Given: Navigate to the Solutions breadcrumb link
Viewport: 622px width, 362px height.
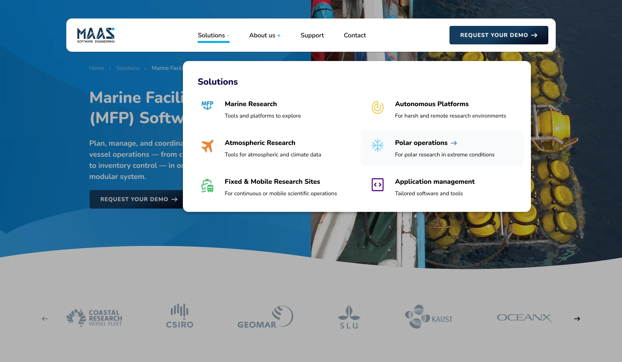Looking at the screenshot, I should click(128, 68).
